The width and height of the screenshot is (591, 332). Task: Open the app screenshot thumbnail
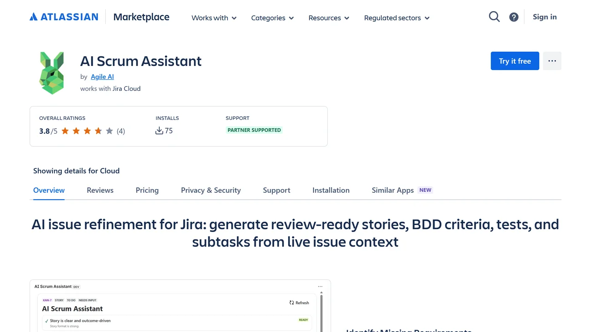[180, 306]
